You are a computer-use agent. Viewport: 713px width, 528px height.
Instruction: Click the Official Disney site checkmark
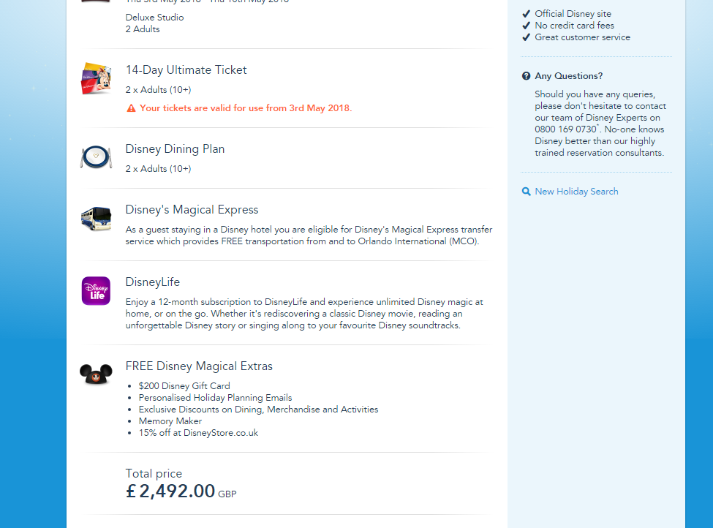pyautogui.click(x=527, y=14)
